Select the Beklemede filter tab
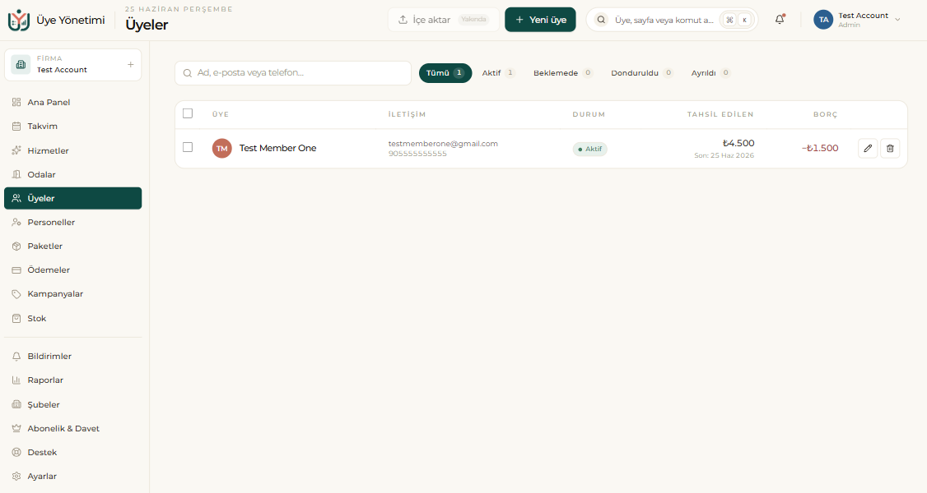This screenshot has width=927, height=493. pyautogui.click(x=563, y=73)
